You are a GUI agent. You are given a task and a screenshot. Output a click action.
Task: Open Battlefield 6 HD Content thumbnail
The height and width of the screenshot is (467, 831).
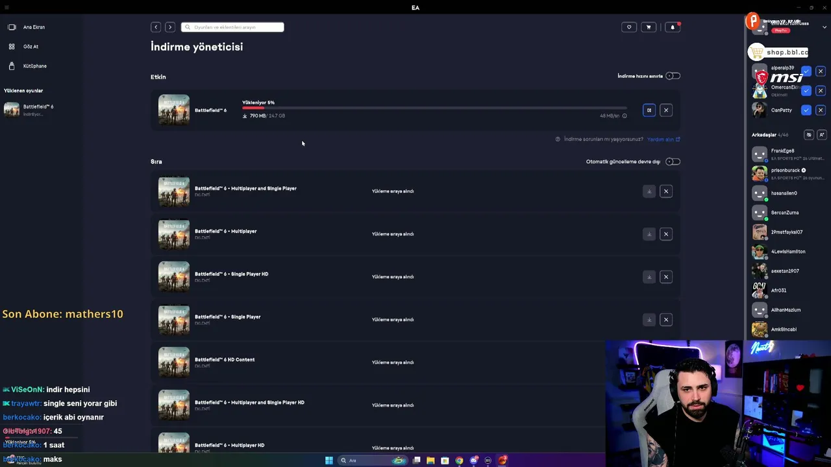point(174,363)
